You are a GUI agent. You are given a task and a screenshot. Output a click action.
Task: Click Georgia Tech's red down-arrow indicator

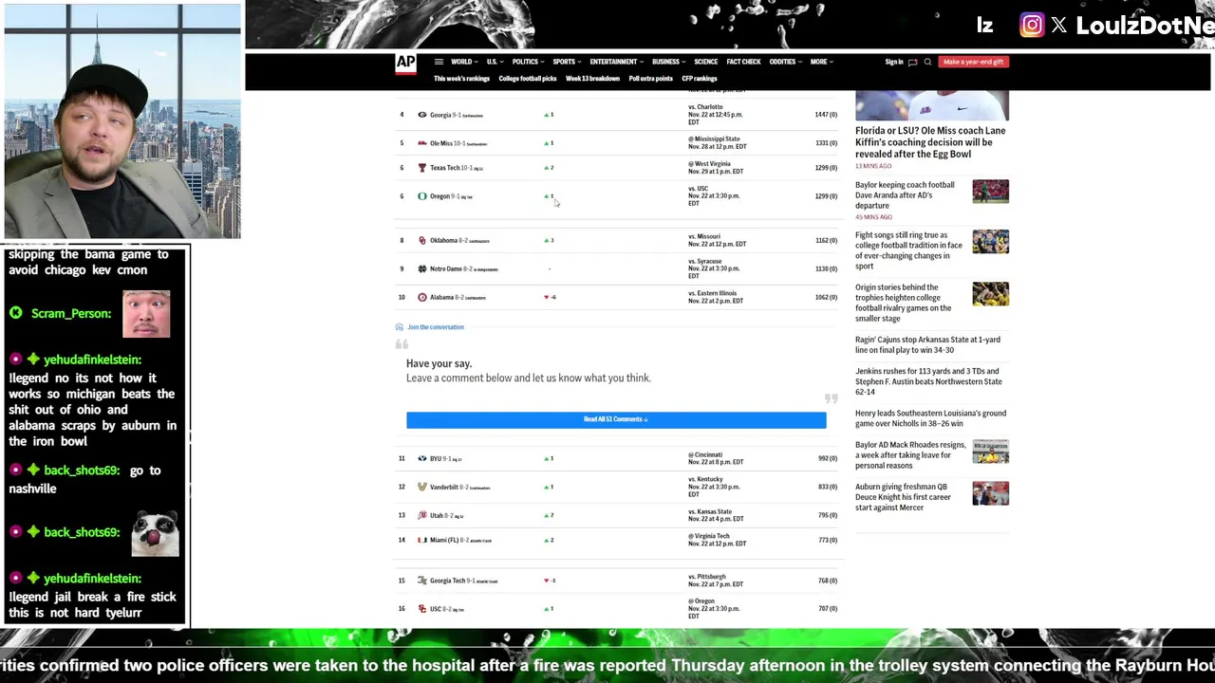coord(547,581)
